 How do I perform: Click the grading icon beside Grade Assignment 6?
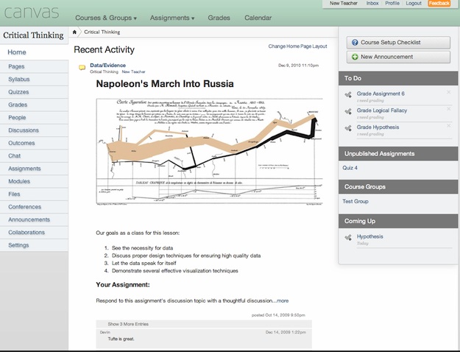(348, 94)
